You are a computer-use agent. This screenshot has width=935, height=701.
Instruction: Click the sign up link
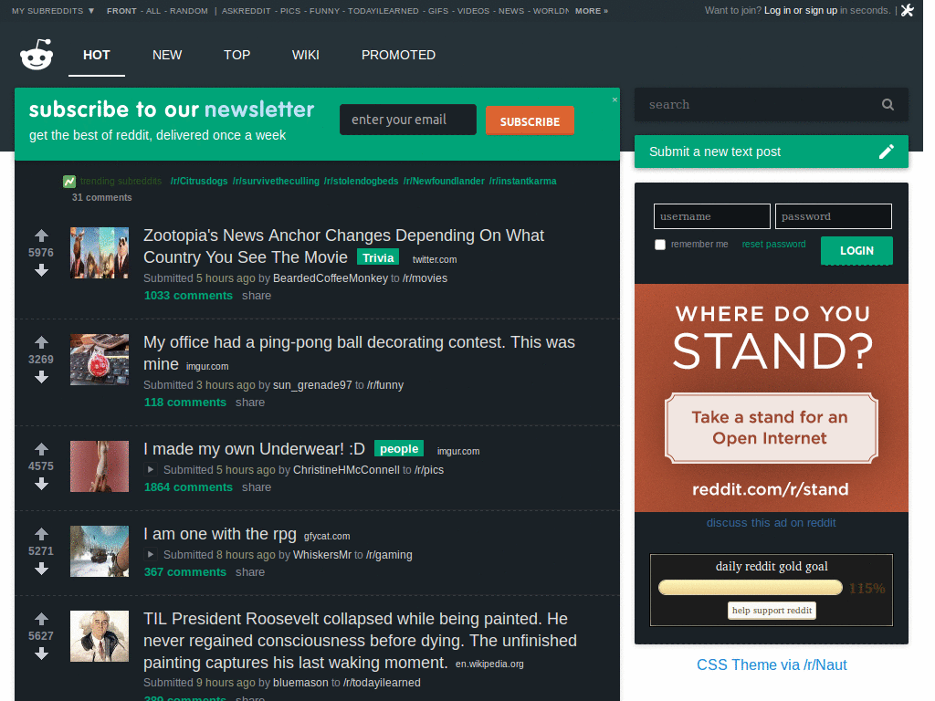click(821, 10)
